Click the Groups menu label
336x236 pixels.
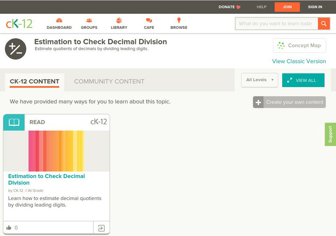pyautogui.click(x=89, y=27)
